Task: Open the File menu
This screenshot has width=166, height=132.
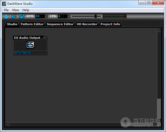Action: [x=6, y=10]
